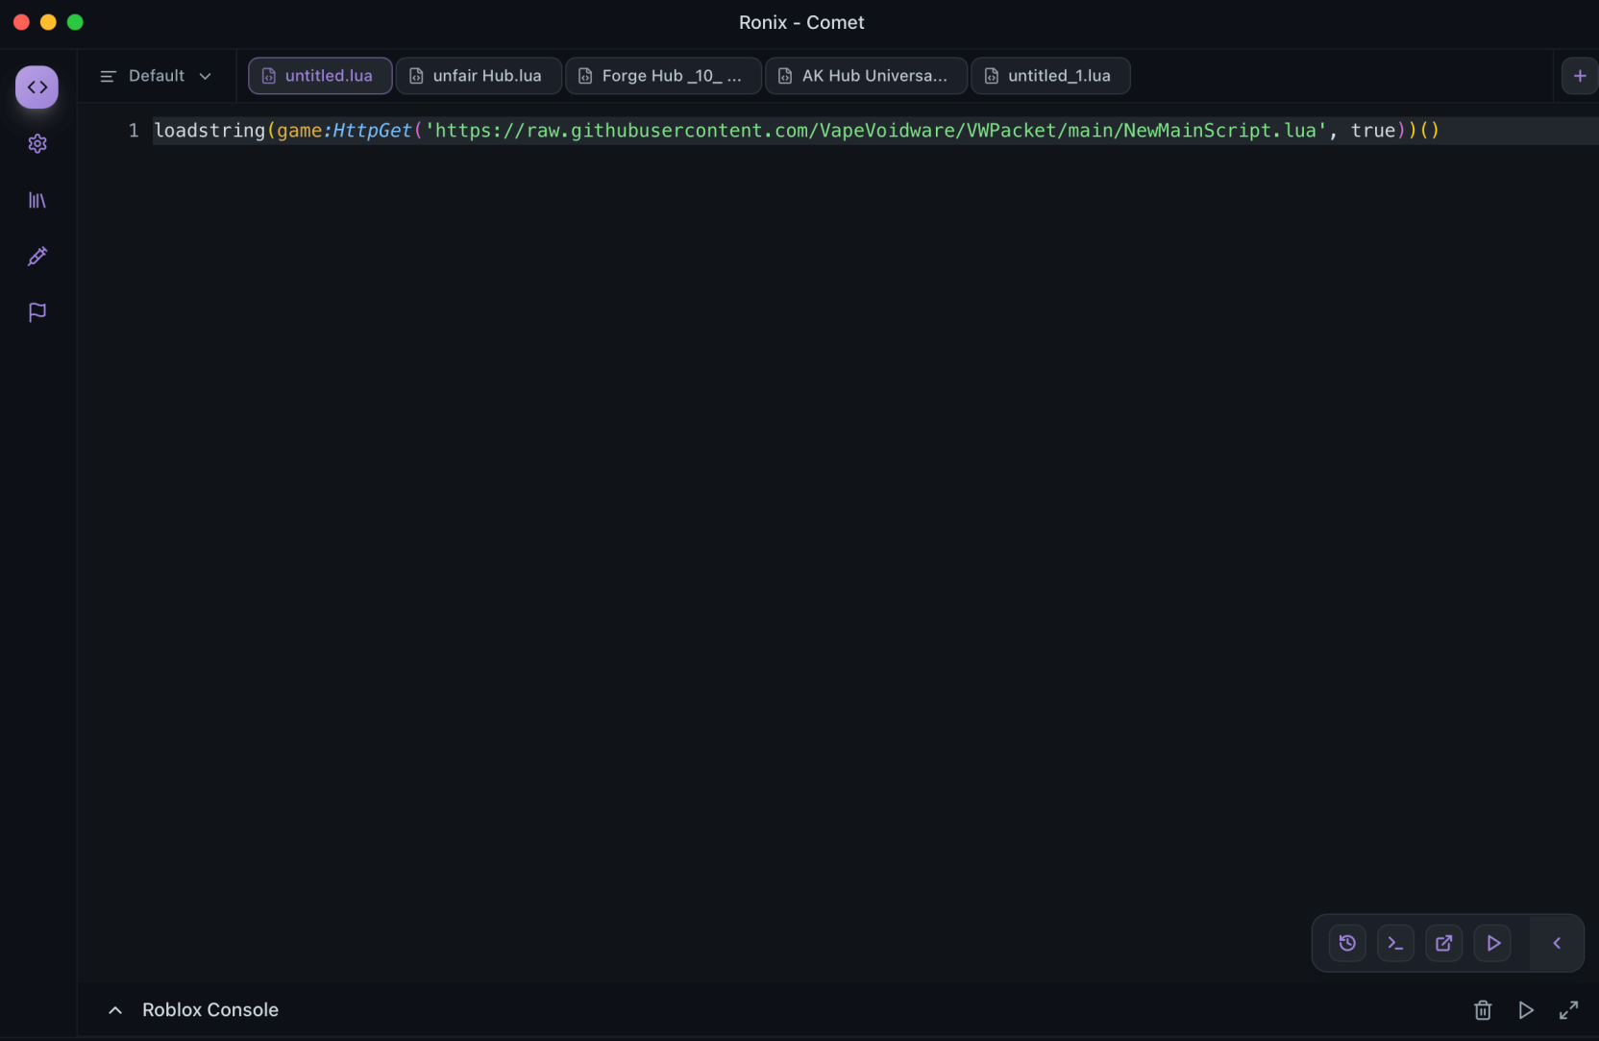This screenshot has height=1041, width=1599.
Task: Open the feedback flag panel
Action: pyautogui.click(x=37, y=312)
